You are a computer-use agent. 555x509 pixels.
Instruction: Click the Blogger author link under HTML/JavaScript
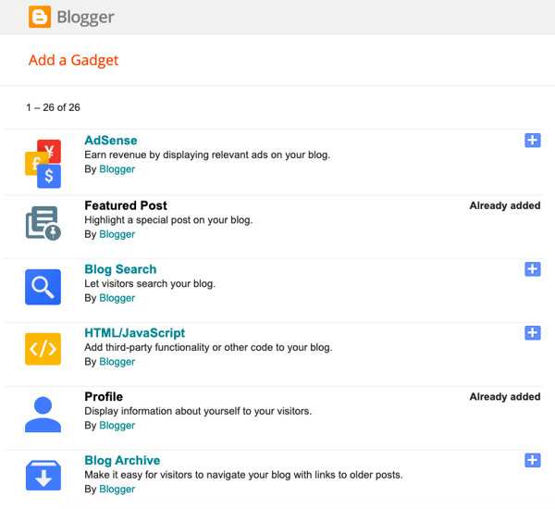tap(117, 362)
